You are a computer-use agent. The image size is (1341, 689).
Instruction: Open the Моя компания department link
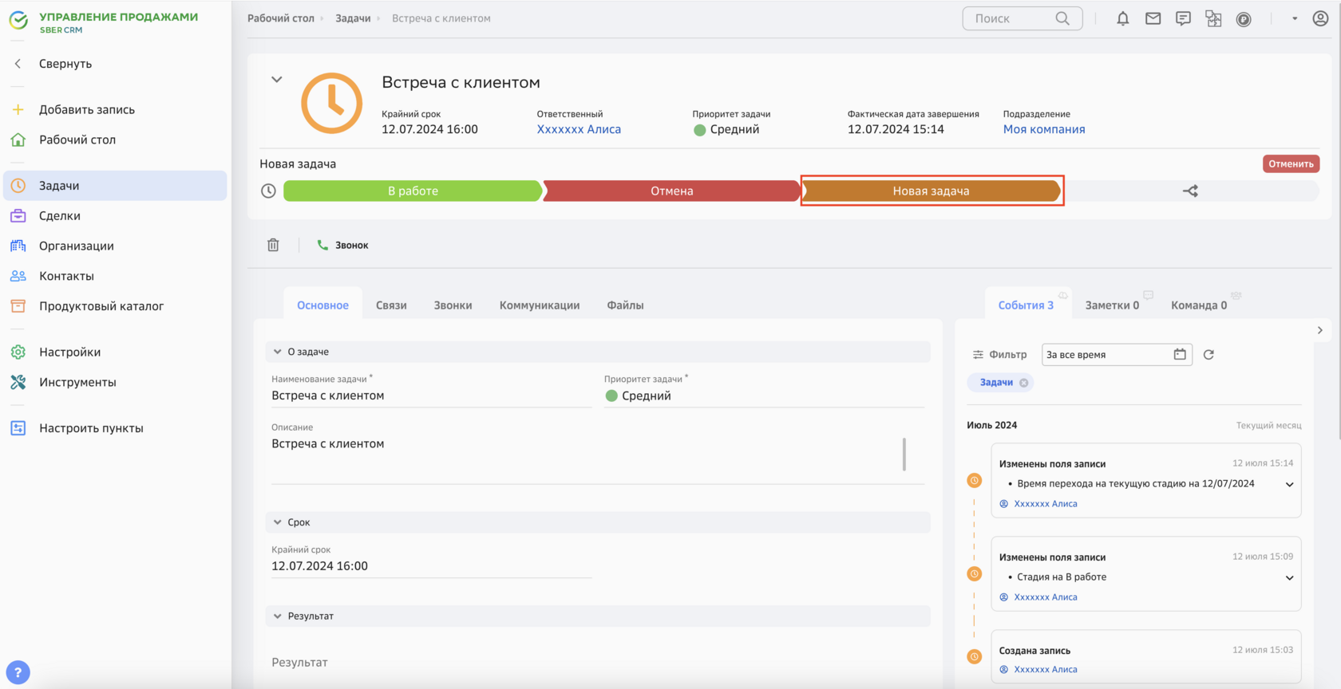[x=1044, y=129]
